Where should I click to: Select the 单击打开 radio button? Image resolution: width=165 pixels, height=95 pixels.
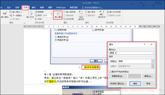point(56,37)
